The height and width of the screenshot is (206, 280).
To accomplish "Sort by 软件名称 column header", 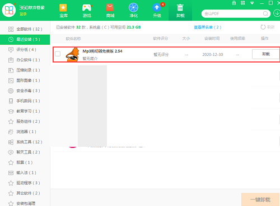I will click(73, 39).
